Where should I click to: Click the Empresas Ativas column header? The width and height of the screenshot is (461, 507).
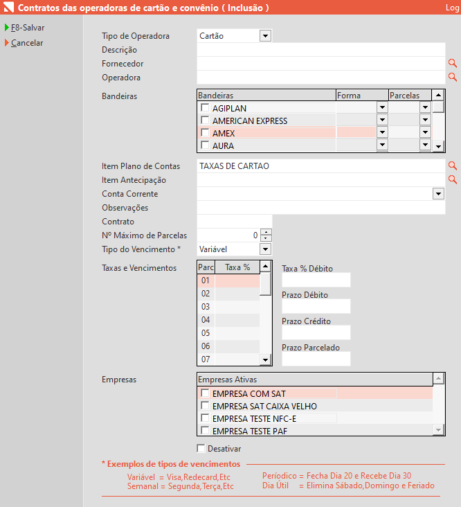click(x=315, y=380)
